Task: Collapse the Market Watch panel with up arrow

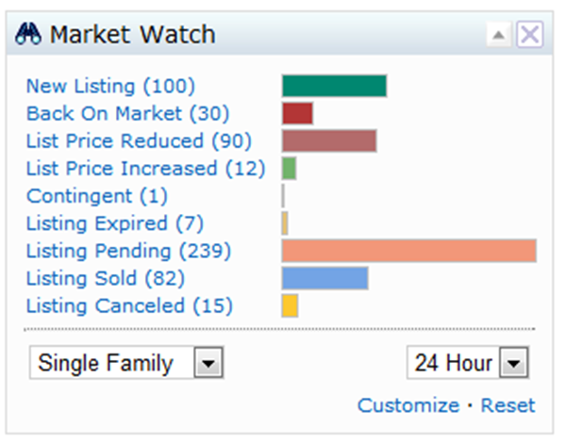Action: pos(499,35)
